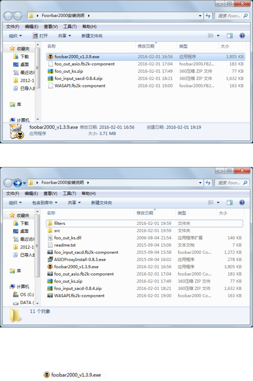Open 桌面 in upper window sidebar
The width and height of the screenshot is (253, 381).
point(25,65)
